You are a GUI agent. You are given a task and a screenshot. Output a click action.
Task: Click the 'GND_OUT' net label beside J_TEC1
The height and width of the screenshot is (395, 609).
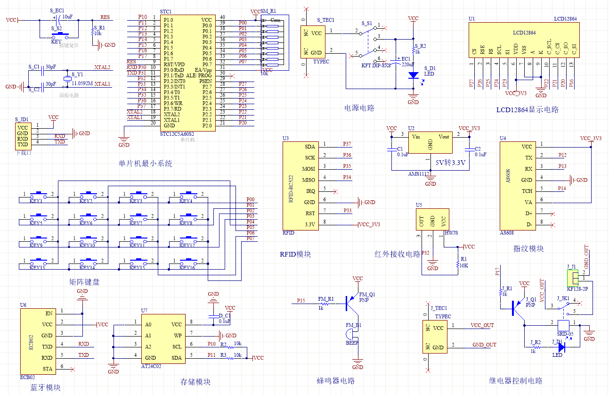pos(485,345)
